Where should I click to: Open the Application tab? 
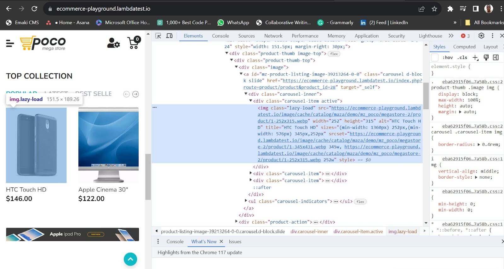(x=367, y=36)
